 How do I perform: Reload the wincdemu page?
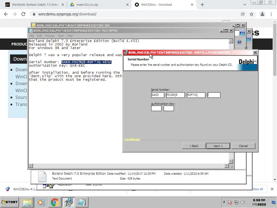pyautogui.click(x=23, y=14)
